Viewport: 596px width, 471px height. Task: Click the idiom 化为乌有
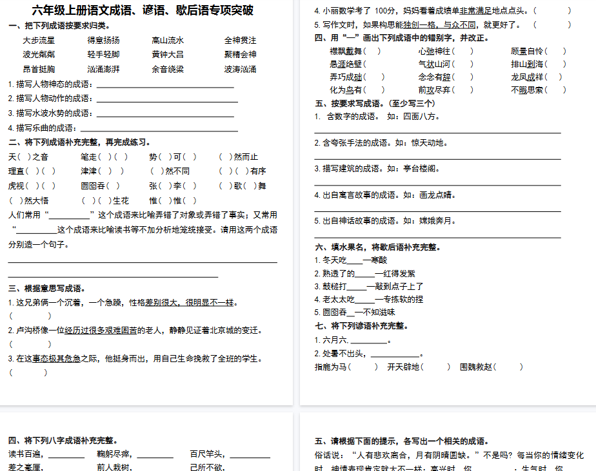click(346, 90)
